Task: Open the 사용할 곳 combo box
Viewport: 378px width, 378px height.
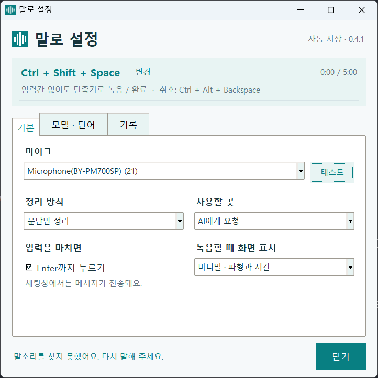Action: click(x=274, y=221)
